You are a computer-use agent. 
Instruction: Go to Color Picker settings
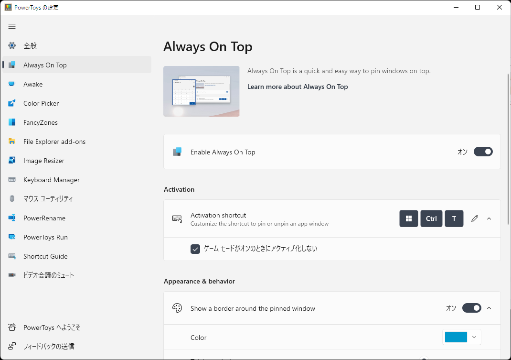click(77, 103)
